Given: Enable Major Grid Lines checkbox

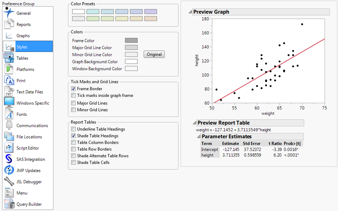Looking at the screenshot, I should (x=74, y=103).
